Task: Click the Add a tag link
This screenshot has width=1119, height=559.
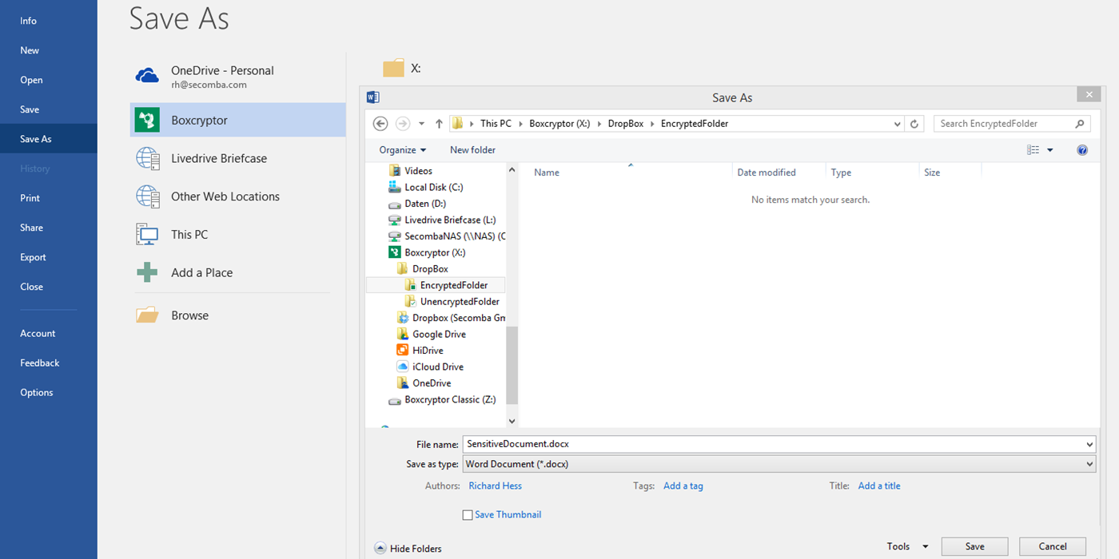Action: pos(683,486)
